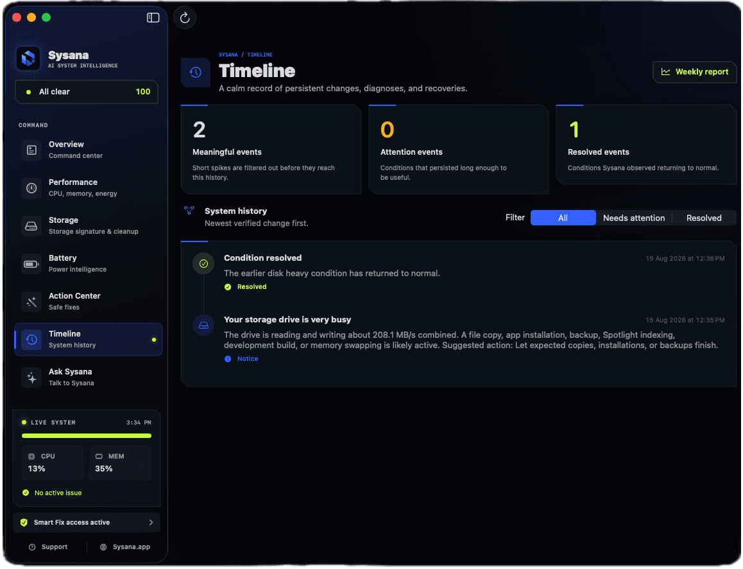Click 'The earlier disk heavy condition' description

point(332,274)
